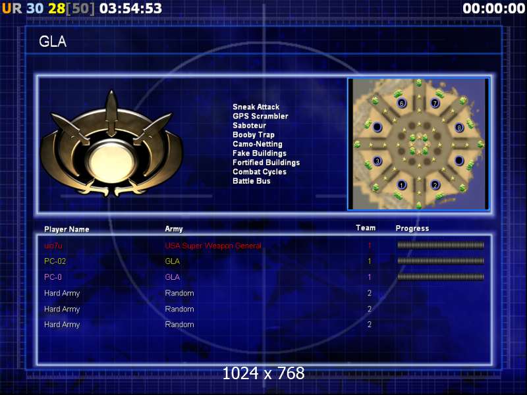Click the 00:00:00 timer overlay
This screenshot has height=395, width=527.
(493, 9)
